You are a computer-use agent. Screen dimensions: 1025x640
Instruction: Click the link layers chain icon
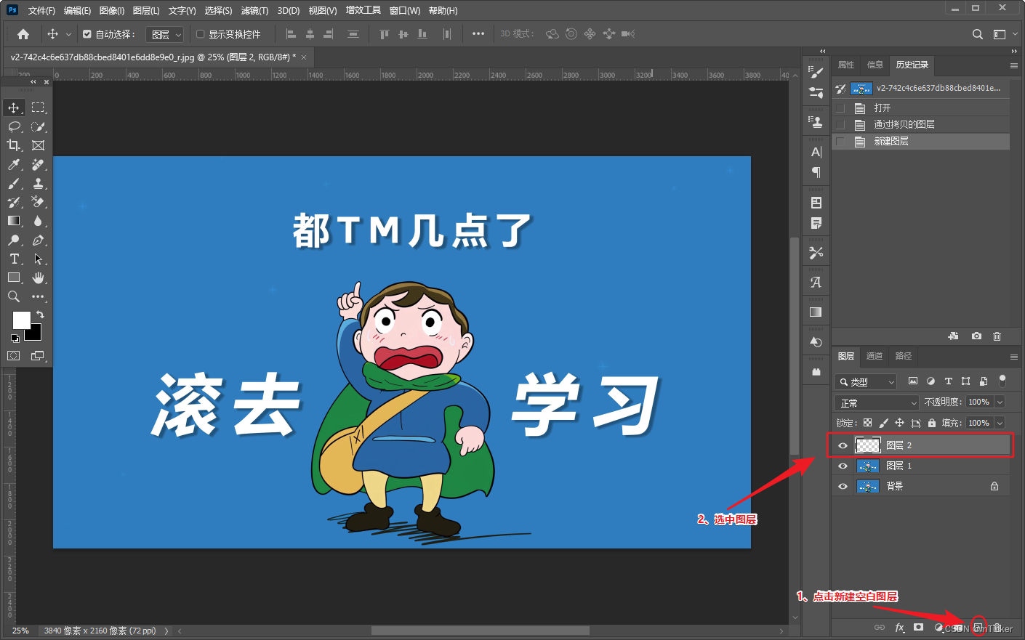(880, 628)
